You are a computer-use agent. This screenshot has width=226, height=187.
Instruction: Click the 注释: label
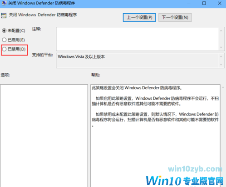click(36, 29)
